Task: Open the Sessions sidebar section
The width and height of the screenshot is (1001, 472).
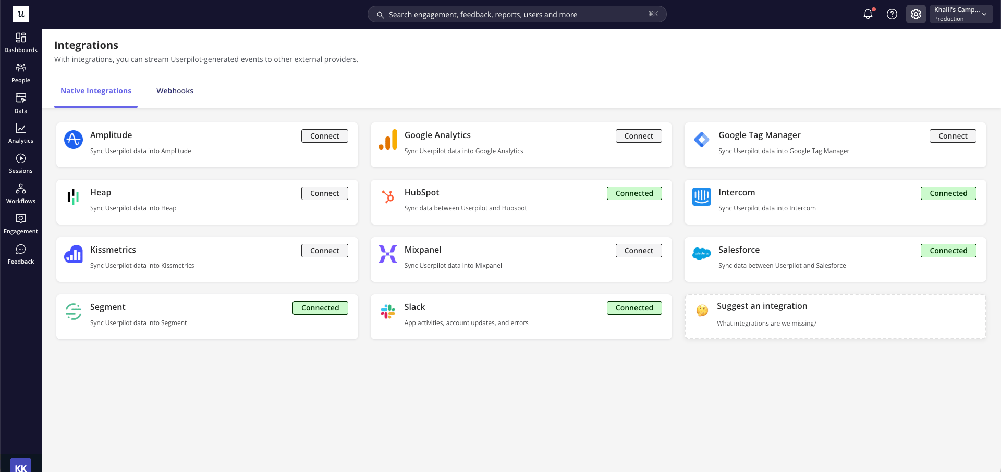Action: coord(21,164)
